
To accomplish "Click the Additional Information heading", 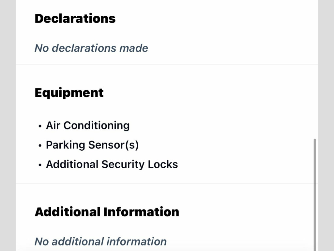I will pos(107,212).
